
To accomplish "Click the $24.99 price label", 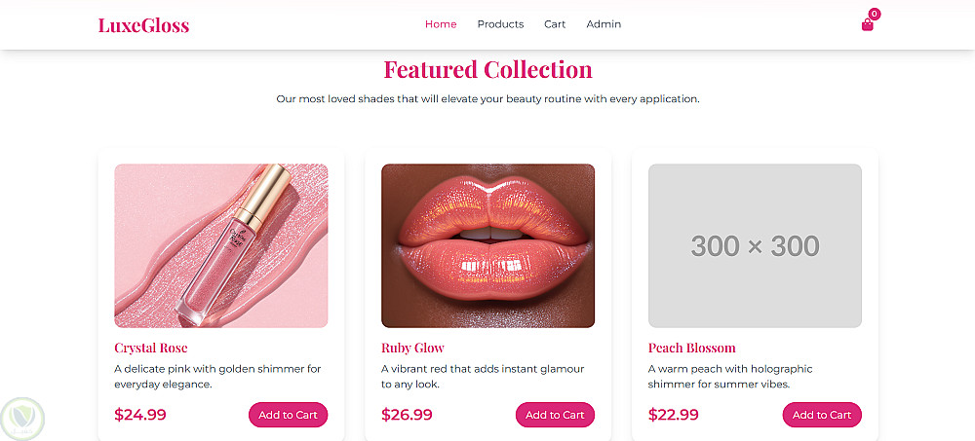I will (140, 415).
